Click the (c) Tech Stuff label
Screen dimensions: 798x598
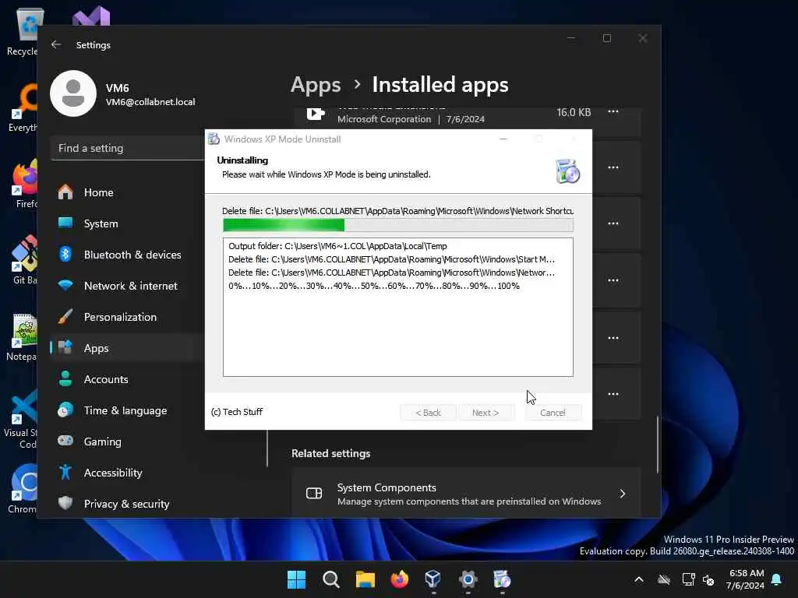[x=237, y=412]
